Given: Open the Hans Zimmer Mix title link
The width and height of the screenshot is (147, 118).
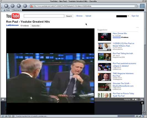Looking at the screenshot, I should [x=120, y=33].
